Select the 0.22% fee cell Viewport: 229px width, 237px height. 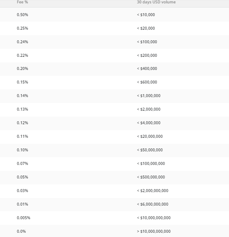[23, 55]
